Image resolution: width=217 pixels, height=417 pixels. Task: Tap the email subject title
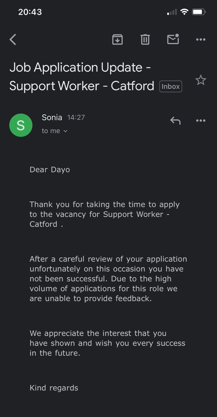point(82,77)
